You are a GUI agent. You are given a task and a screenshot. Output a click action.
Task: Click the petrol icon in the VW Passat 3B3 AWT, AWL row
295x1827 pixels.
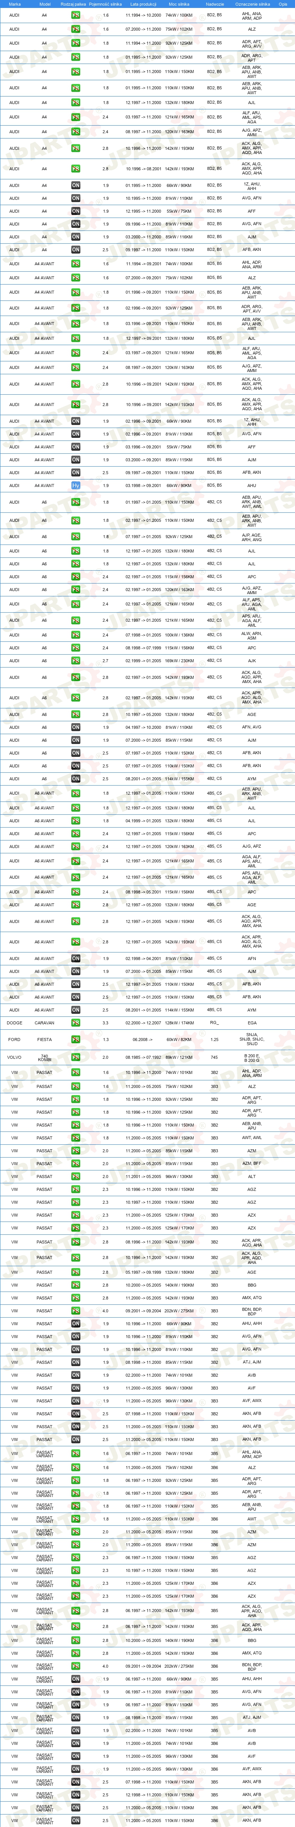pos(76,1138)
